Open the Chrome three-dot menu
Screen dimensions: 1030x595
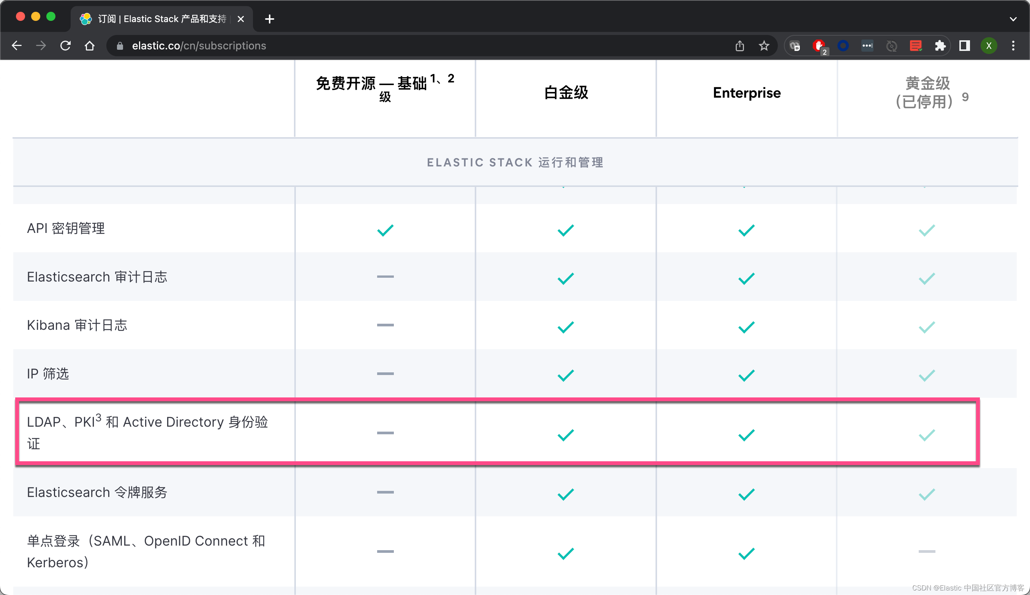[x=1013, y=46]
